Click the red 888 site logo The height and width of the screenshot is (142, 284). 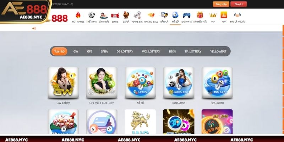(x=60, y=18)
